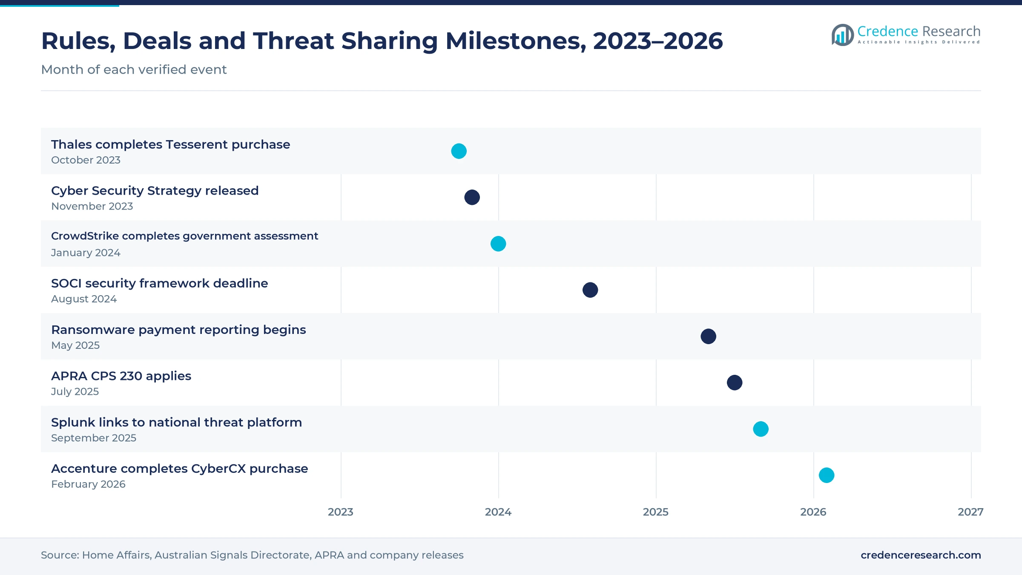Click the 2025 axis label
This screenshot has height=575, width=1022.
656,512
